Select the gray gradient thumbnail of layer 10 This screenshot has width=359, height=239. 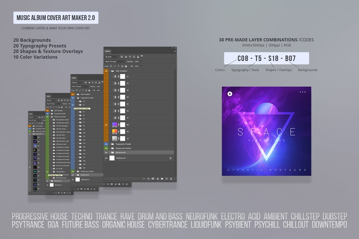[x=115, y=138]
